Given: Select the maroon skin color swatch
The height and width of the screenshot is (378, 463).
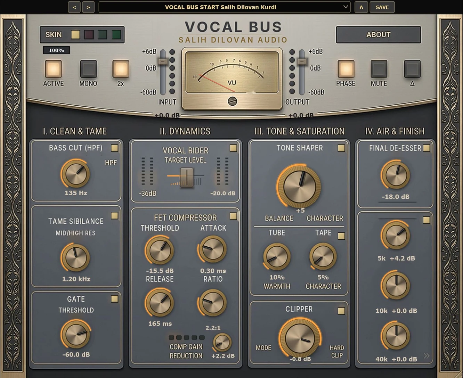Looking at the screenshot, I should click(89, 34).
